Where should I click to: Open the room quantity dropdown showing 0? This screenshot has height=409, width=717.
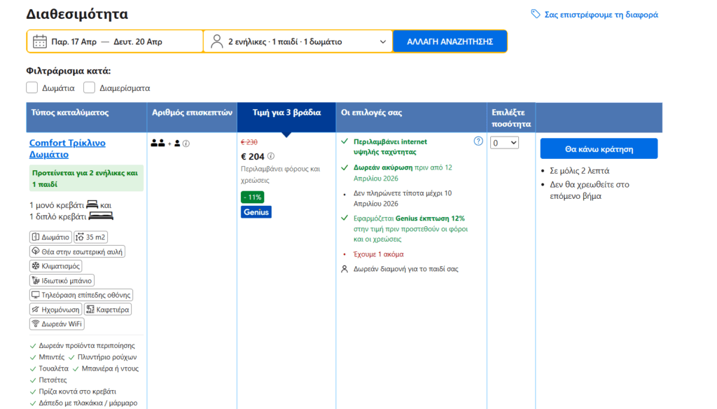click(504, 142)
